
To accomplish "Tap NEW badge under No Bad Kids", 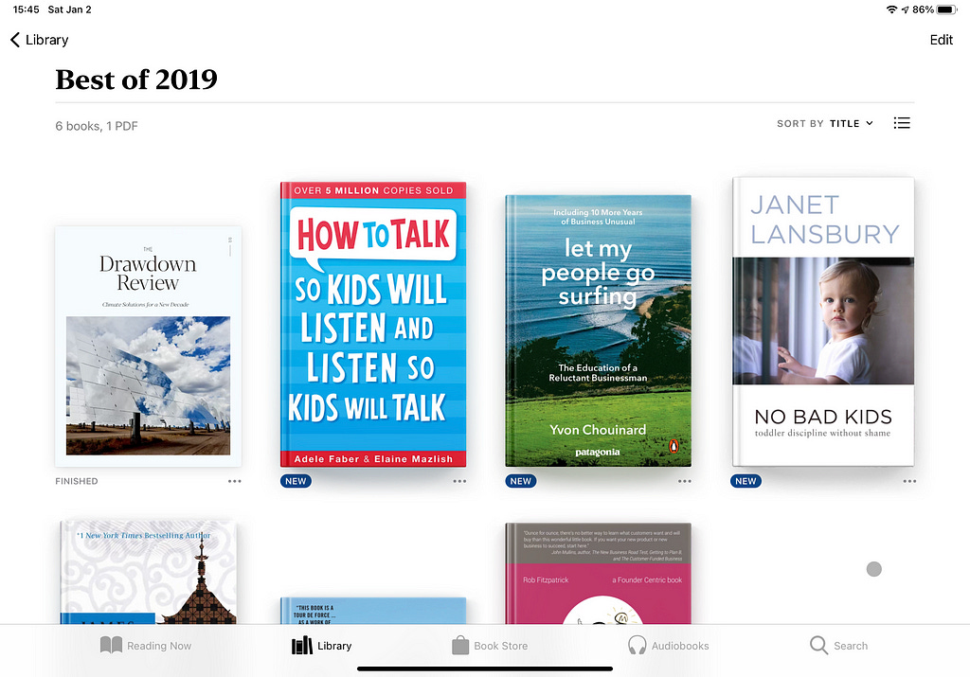I will coord(746,481).
